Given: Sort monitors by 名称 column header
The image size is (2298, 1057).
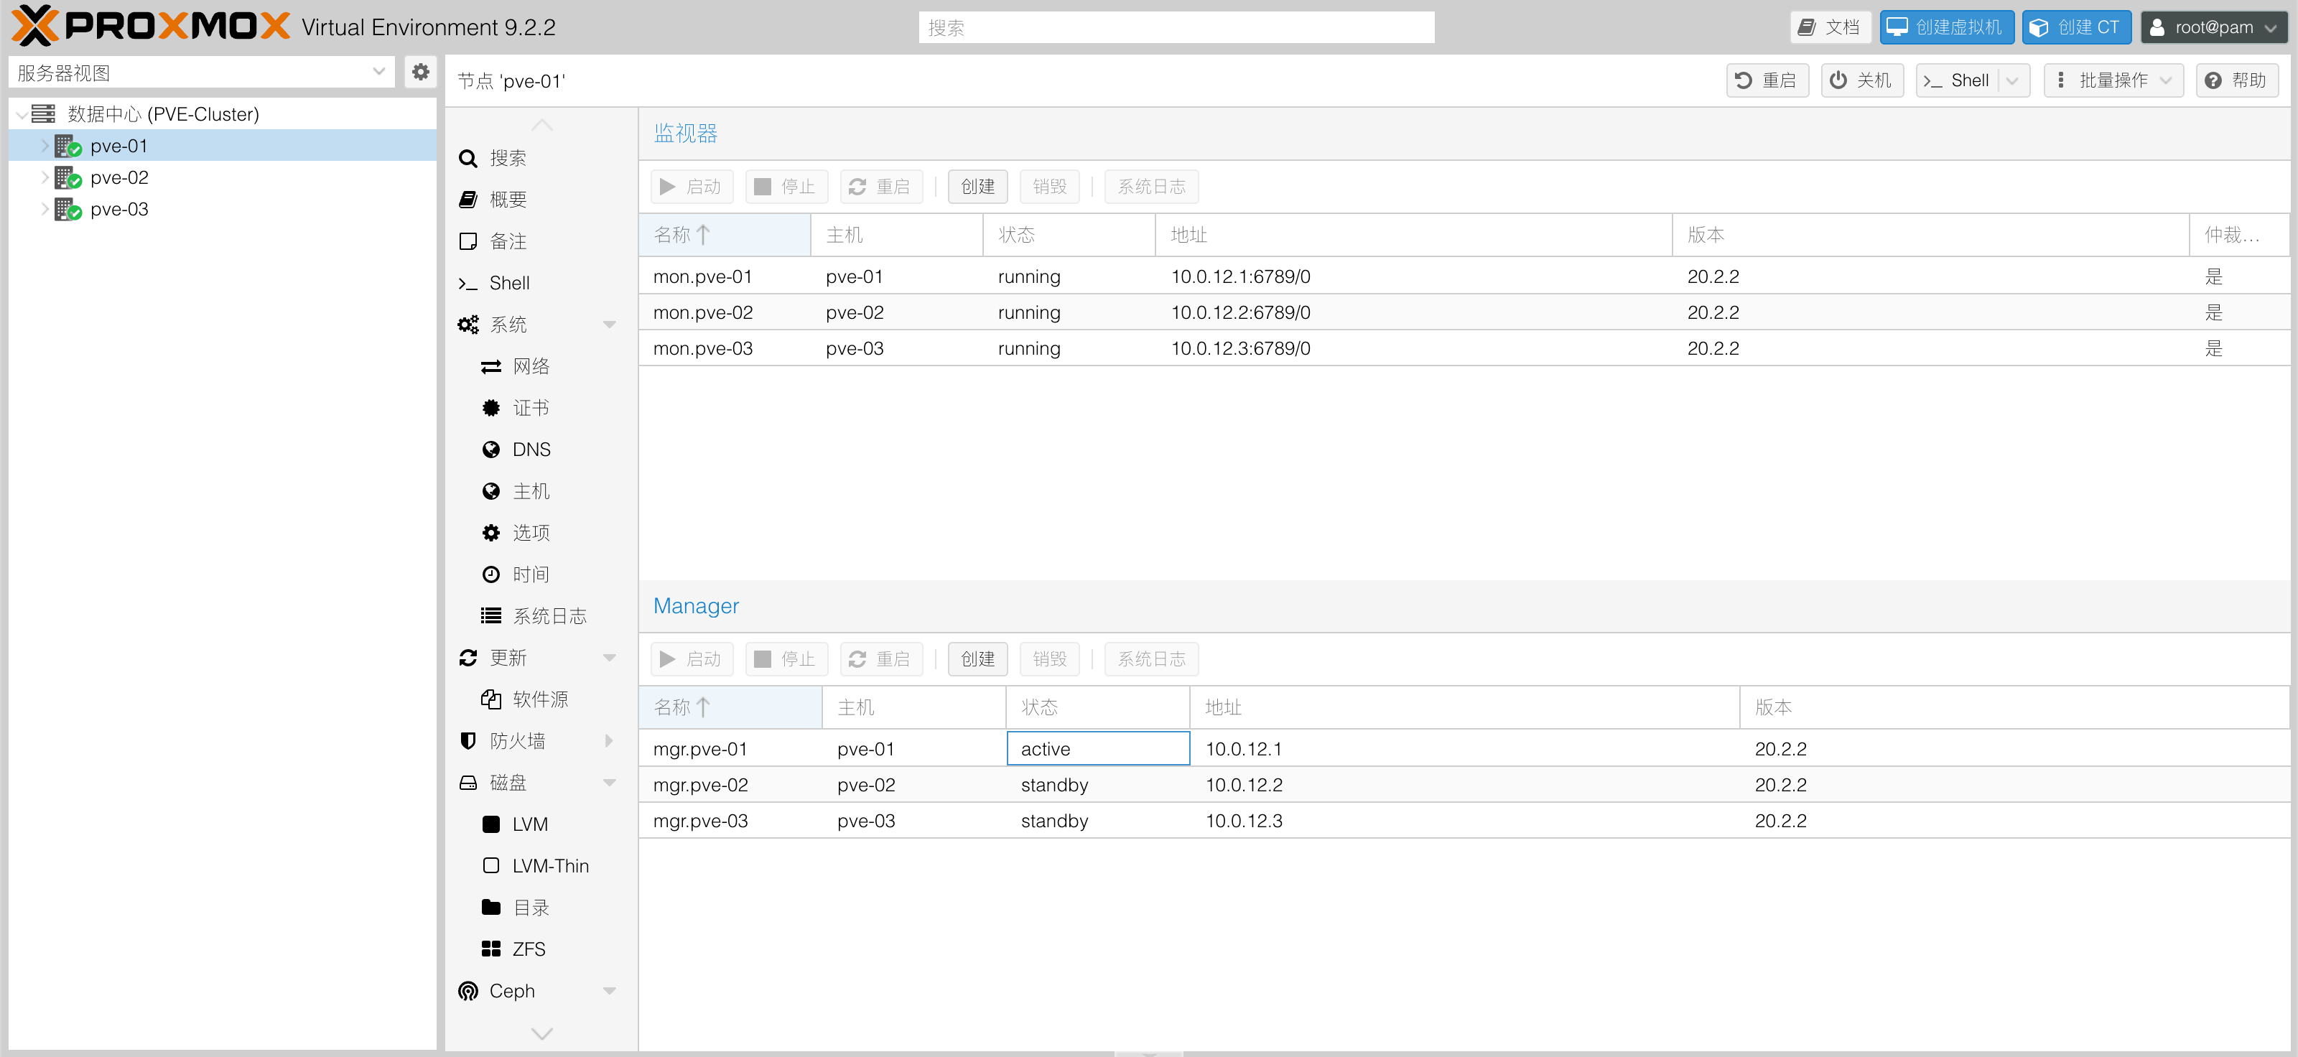Looking at the screenshot, I should click(x=725, y=235).
